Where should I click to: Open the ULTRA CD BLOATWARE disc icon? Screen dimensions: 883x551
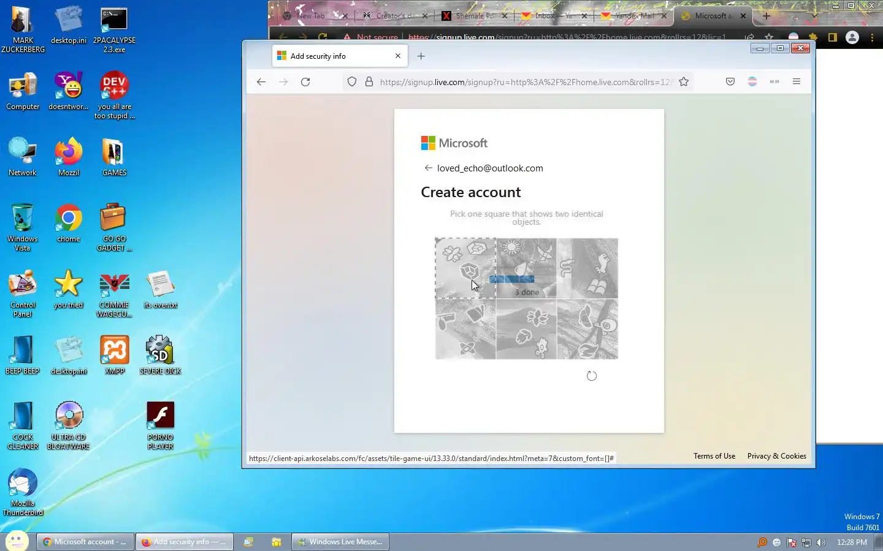[68, 426]
